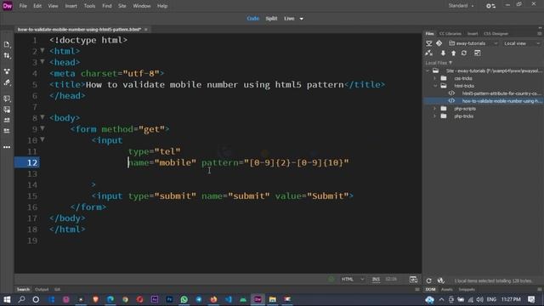Switch to the CSS Designer panel tab

pyautogui.click(x=496, y=34)
